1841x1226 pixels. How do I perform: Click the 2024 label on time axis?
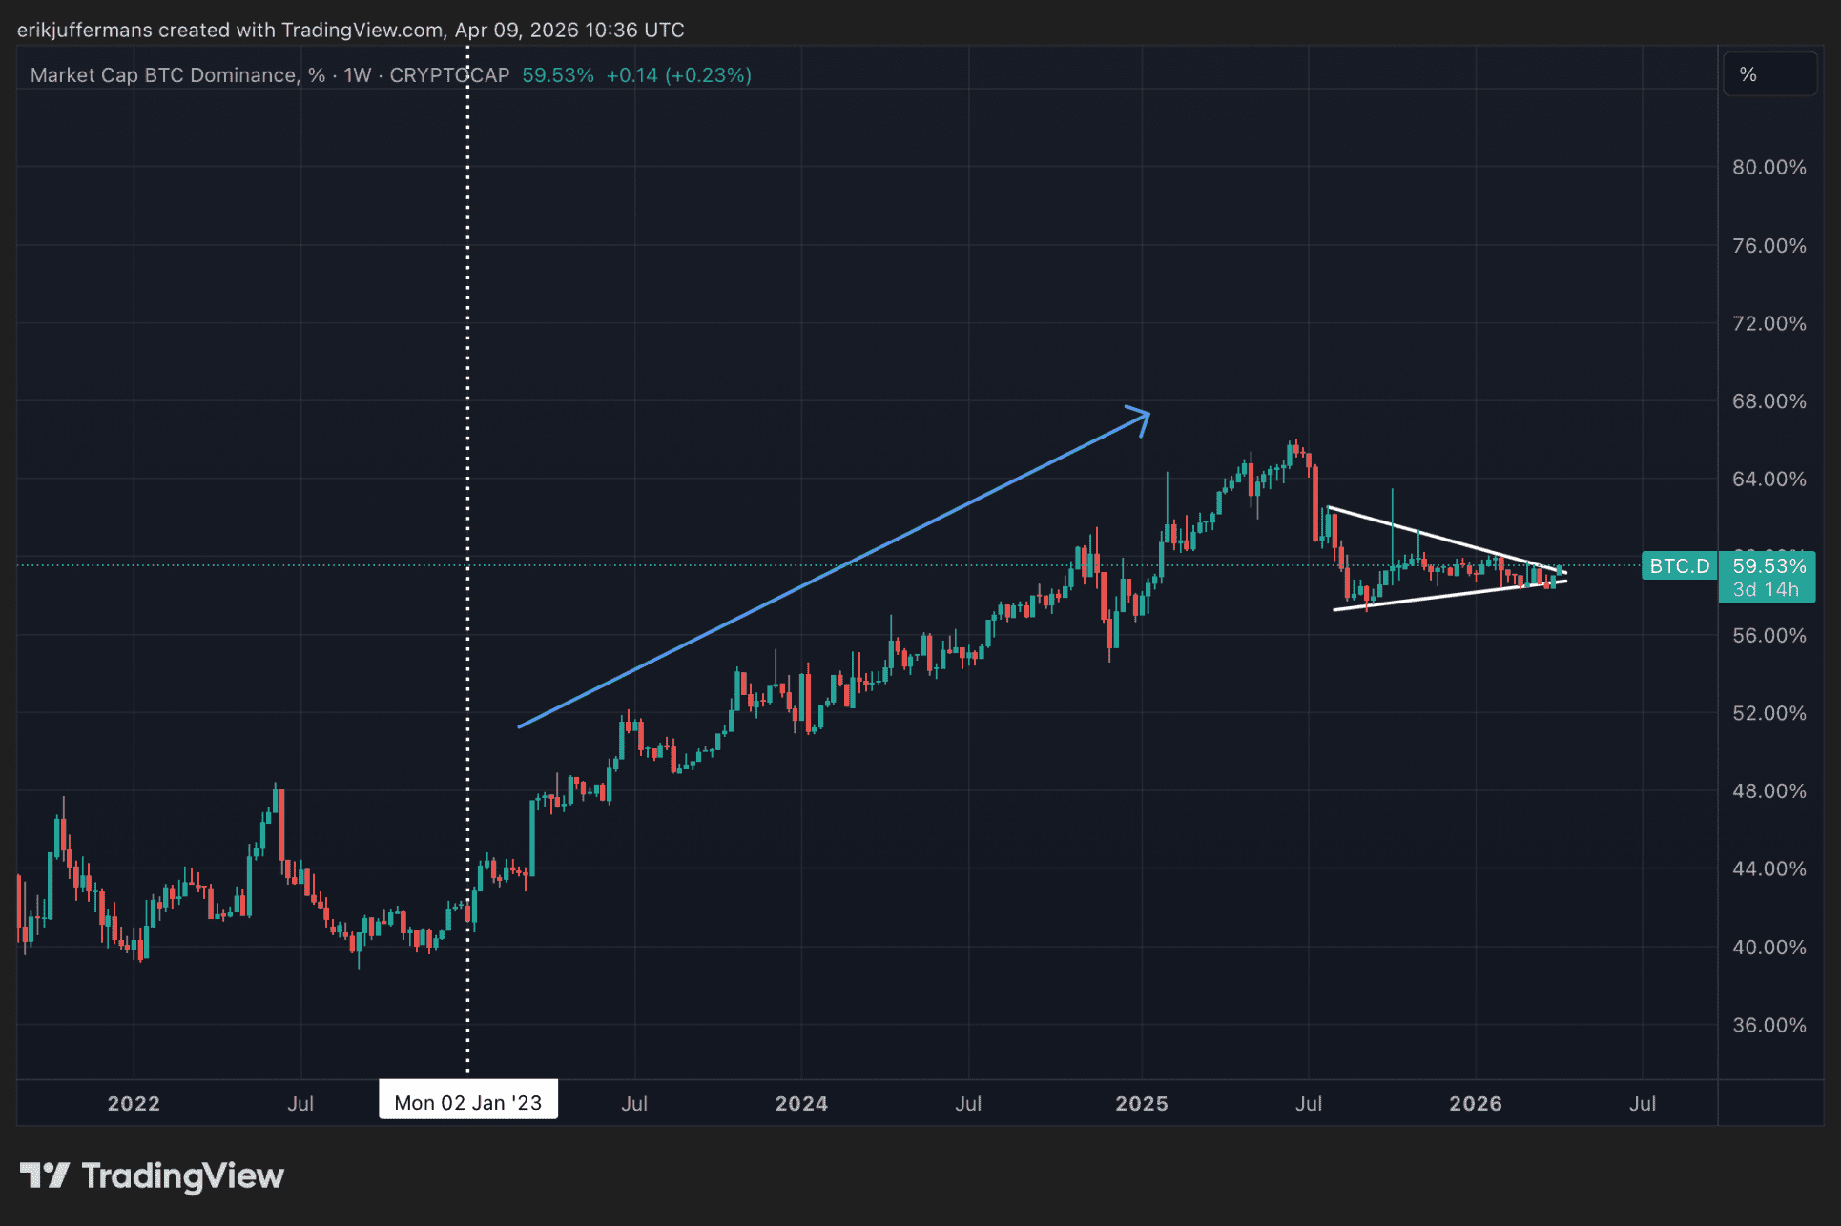[800, 1103]
